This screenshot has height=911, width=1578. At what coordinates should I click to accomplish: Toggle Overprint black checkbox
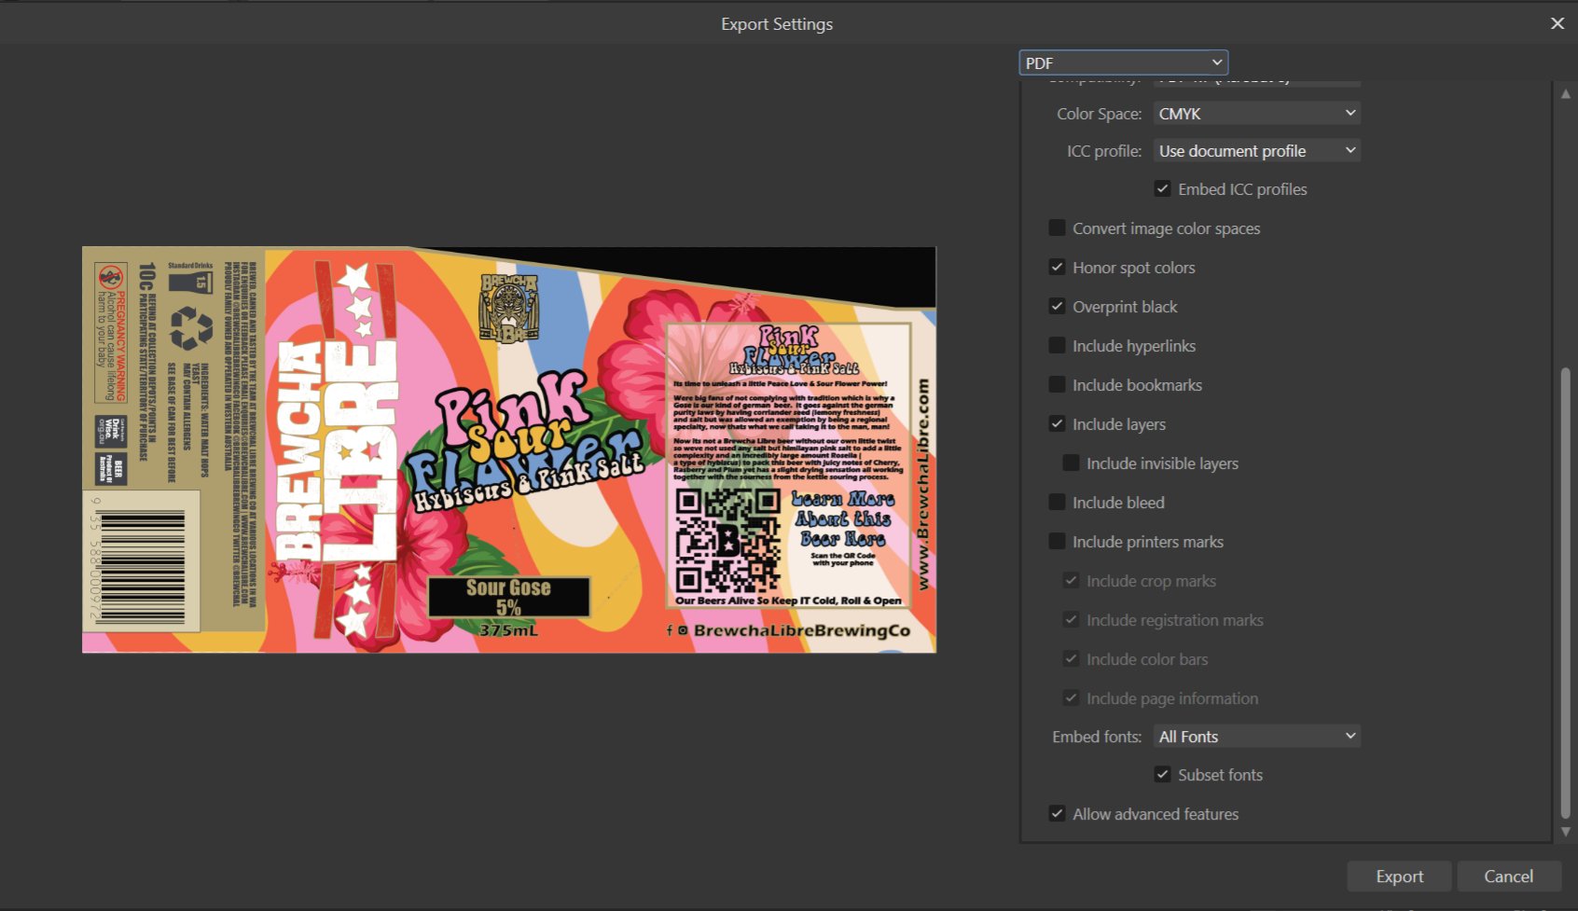pos(1057,306)
